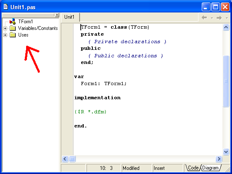Click the '{$R *.dfm}' directive
The height and width of the screenshot is (174, 232).
pyautogui.click(x=90, y=112)
